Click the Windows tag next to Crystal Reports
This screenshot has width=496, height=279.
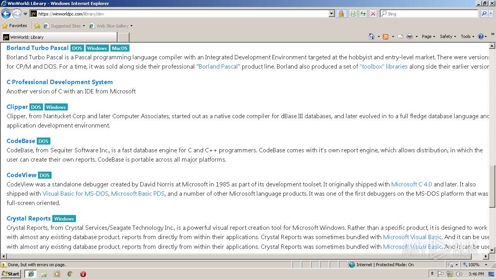pyautogui.click(x=64, y=219)
